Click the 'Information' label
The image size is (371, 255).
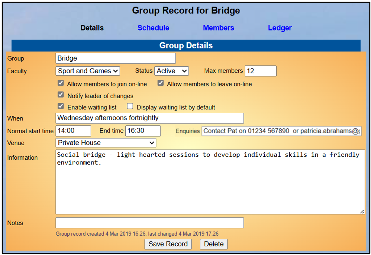(22, 157)
